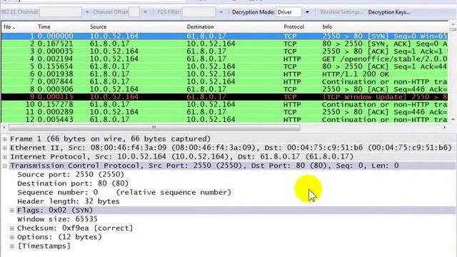Select packet 9 TCP Window Update row

point(224,97)
